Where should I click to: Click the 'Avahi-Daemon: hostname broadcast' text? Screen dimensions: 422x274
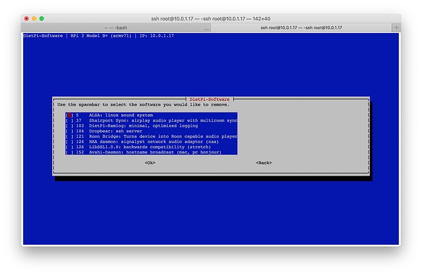pos(131,152)
